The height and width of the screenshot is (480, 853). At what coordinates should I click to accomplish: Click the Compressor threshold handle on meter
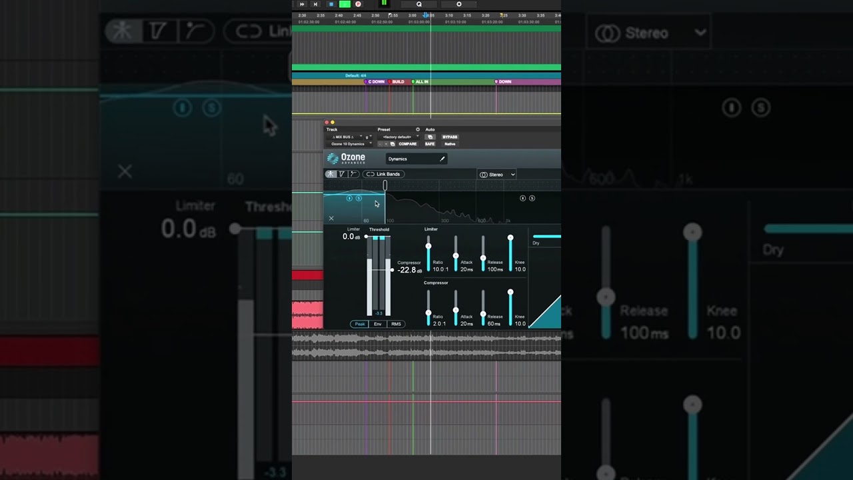point(392,270)
